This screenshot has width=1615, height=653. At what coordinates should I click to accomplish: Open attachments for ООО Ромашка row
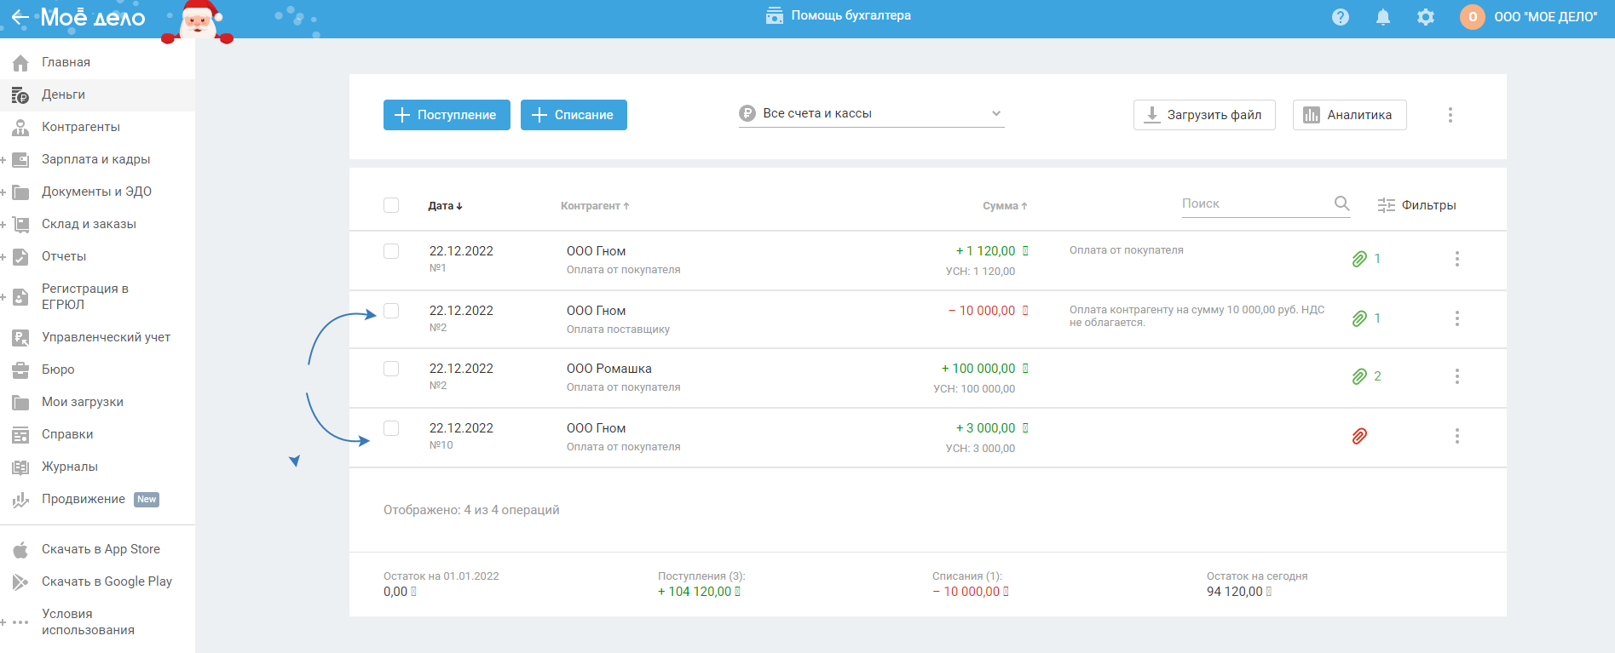1360,376
